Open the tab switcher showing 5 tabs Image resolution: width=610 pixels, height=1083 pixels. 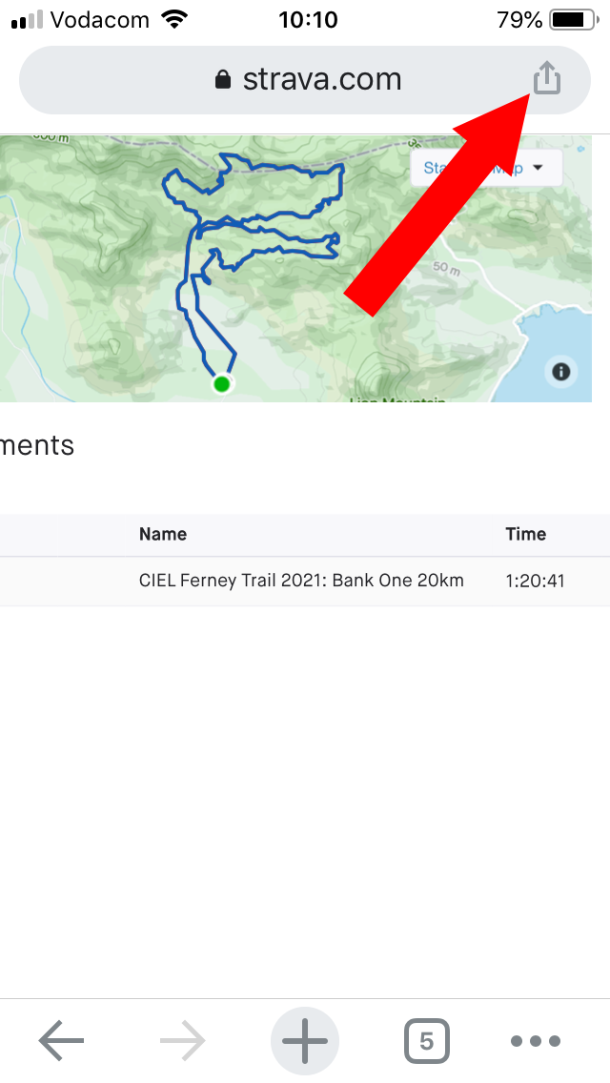(x=426, y=1041)
